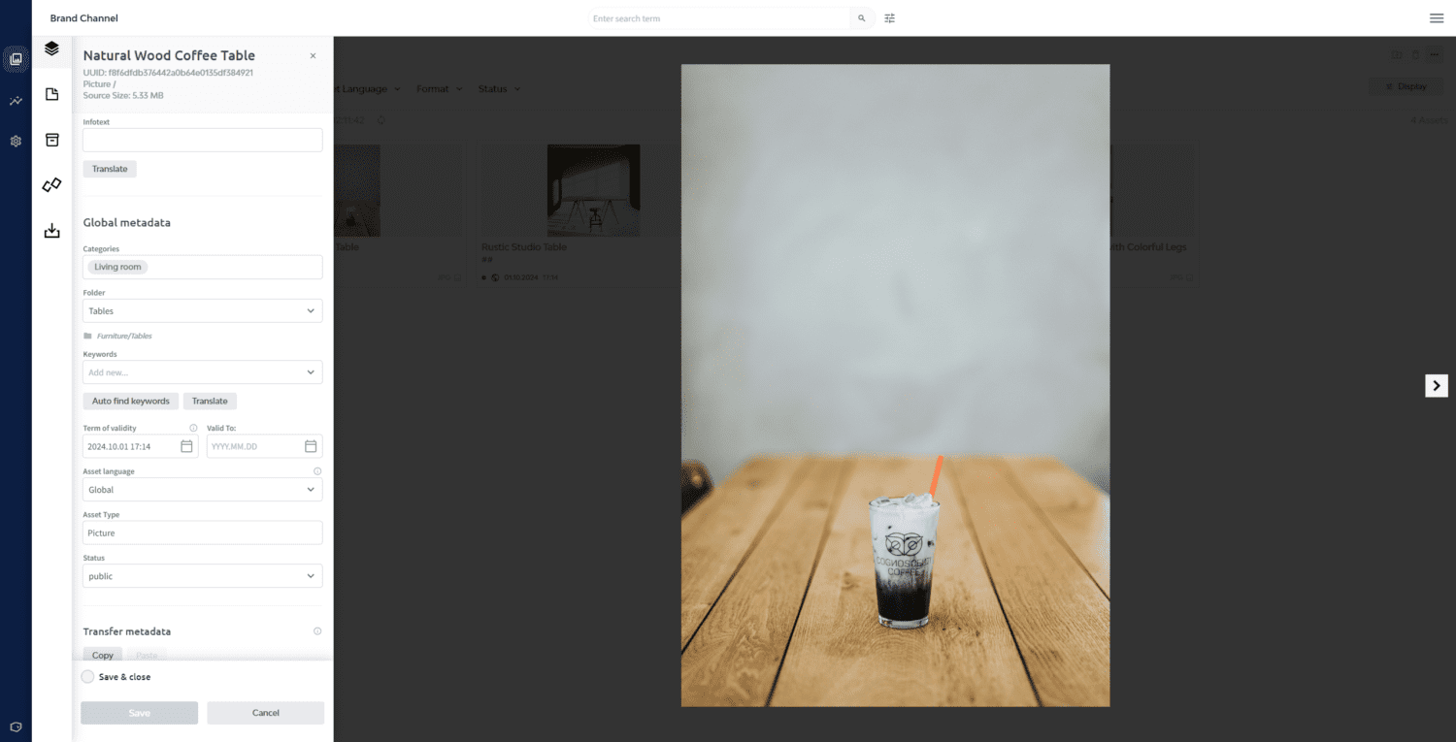Open the document file icon in side panel
The width and height of the screenshot is (1456, 742).
[52, 94]
